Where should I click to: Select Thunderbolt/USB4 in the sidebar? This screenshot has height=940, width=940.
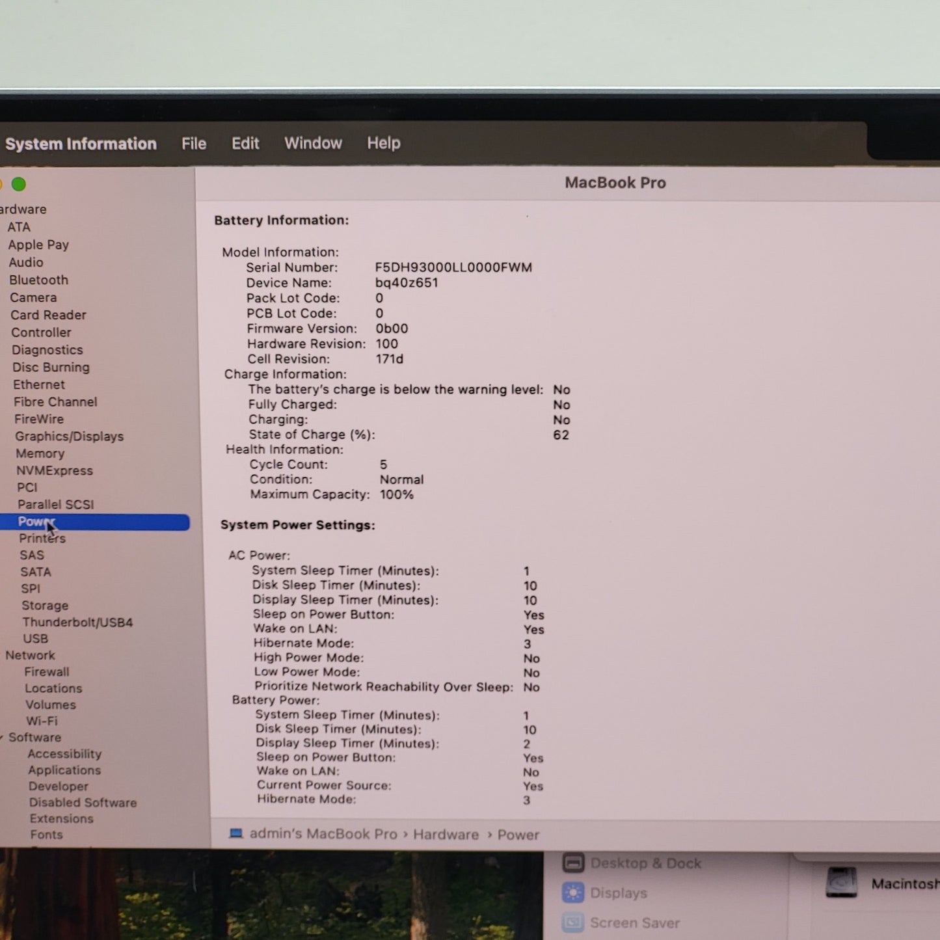(77, 622)
